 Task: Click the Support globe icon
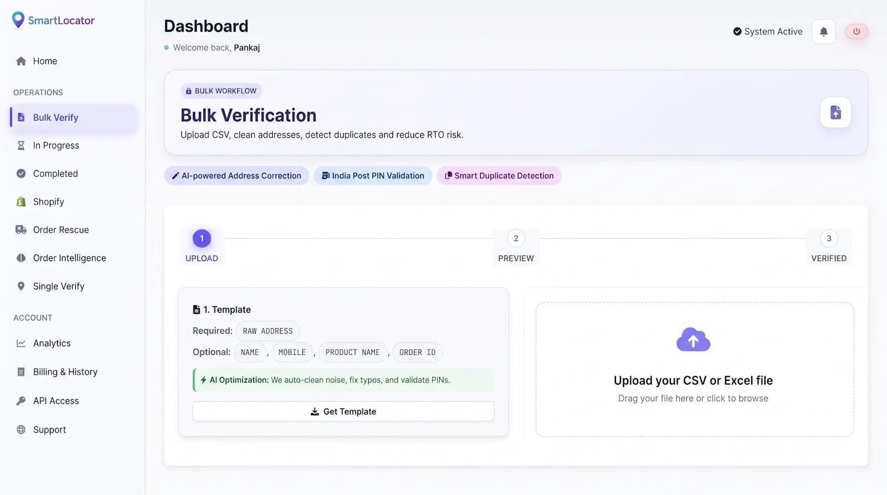[21, 430]
